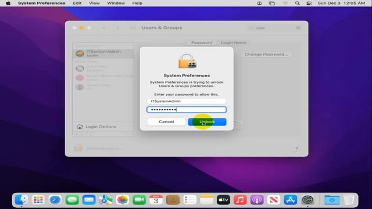
Task: Open Finder from the Dock
Action: pos(22,200)
